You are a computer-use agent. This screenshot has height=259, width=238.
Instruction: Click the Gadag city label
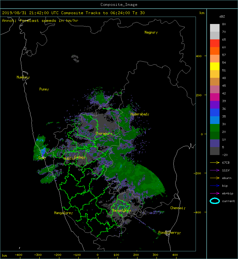tap(79, 157)
